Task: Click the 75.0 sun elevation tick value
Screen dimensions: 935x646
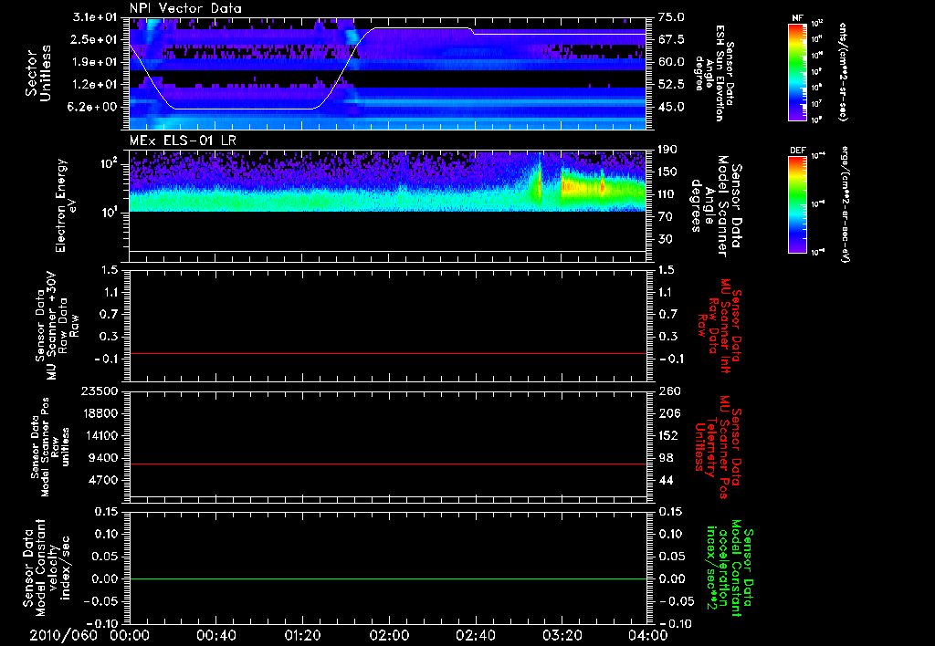Action: click(x=671, y=17)
